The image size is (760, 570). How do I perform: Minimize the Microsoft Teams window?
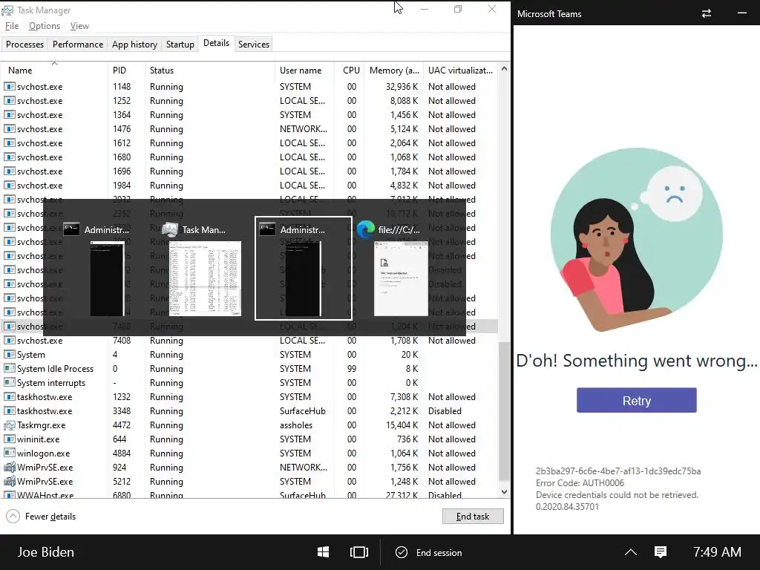click(x=741, y=13)
